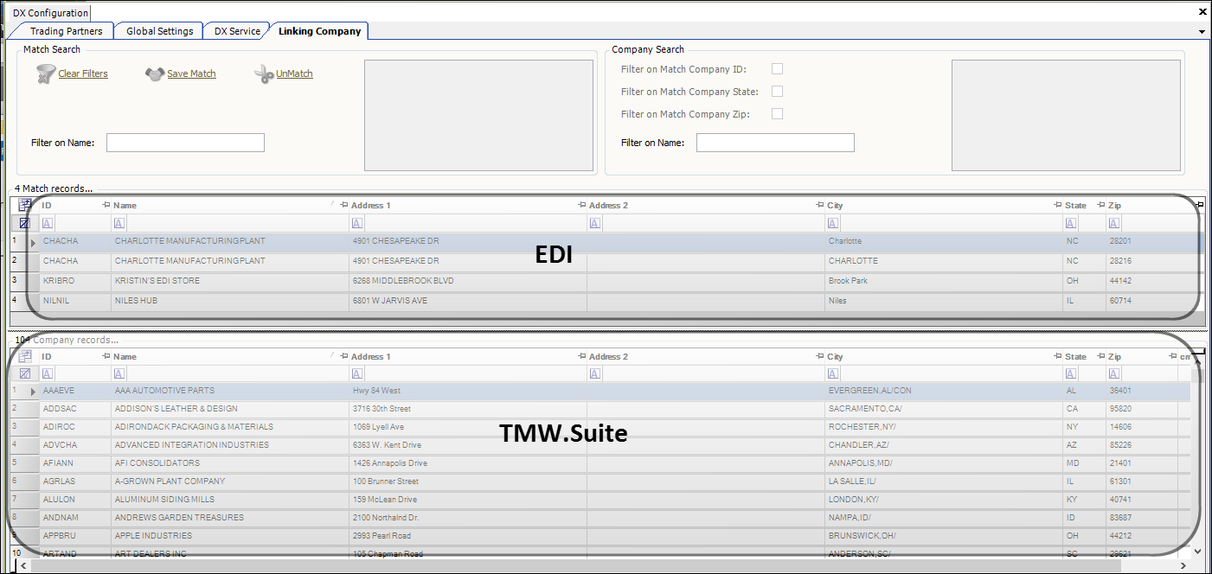
Task: Click the ROCHESTER,NY/ city cell
Action: pos(944,427)
